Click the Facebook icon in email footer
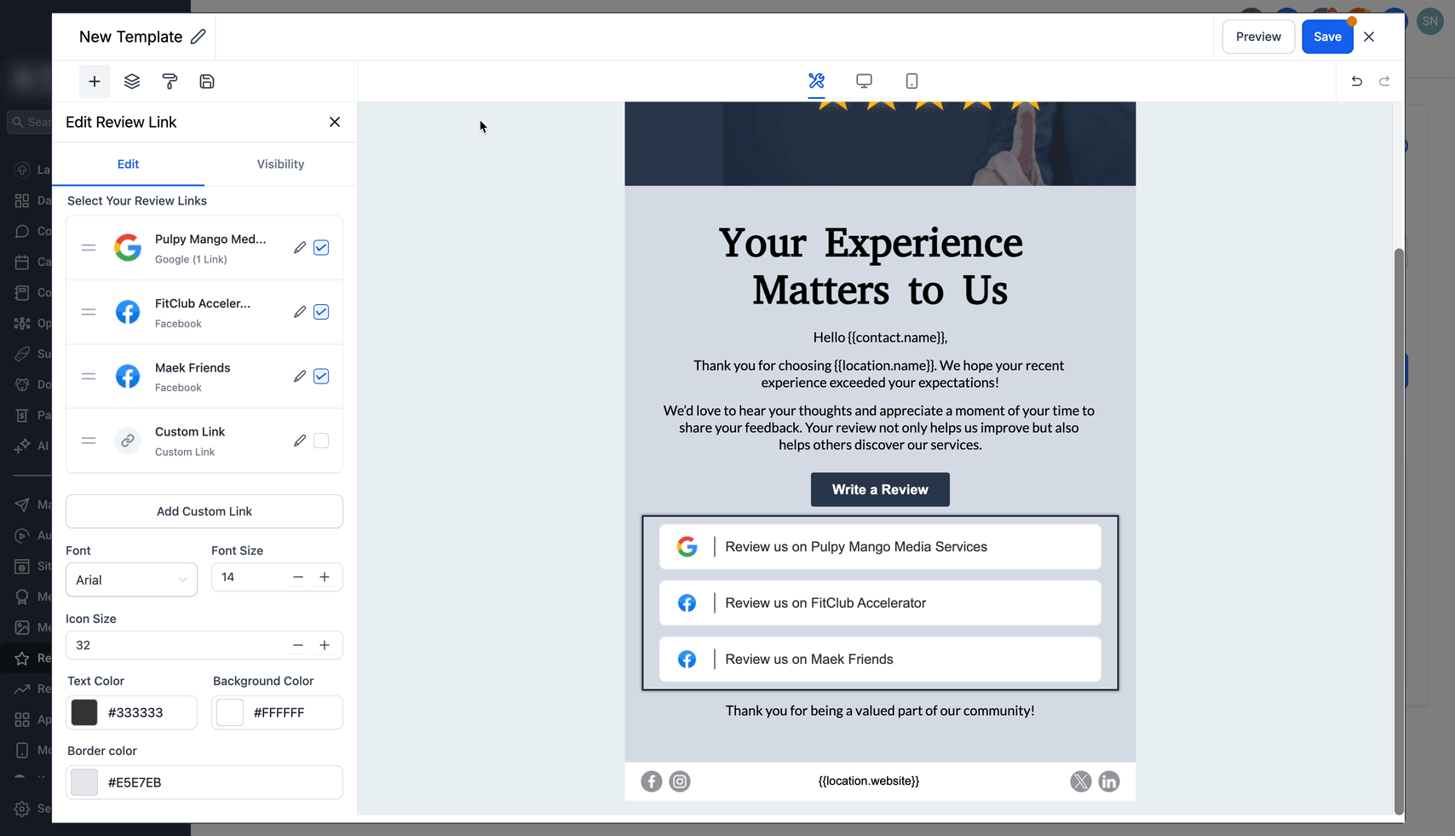 point(652,781)
